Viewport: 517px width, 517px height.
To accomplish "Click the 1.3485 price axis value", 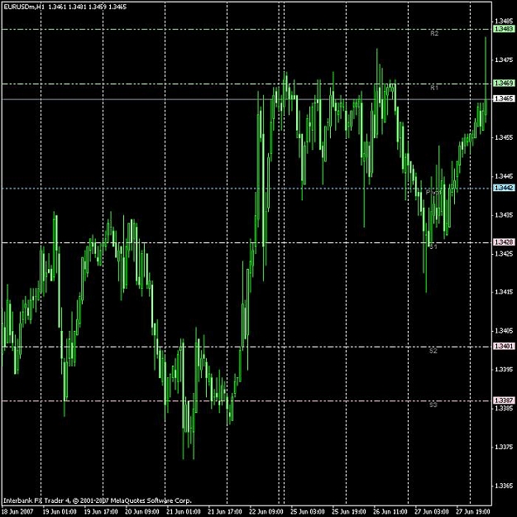I will (504, 22).
